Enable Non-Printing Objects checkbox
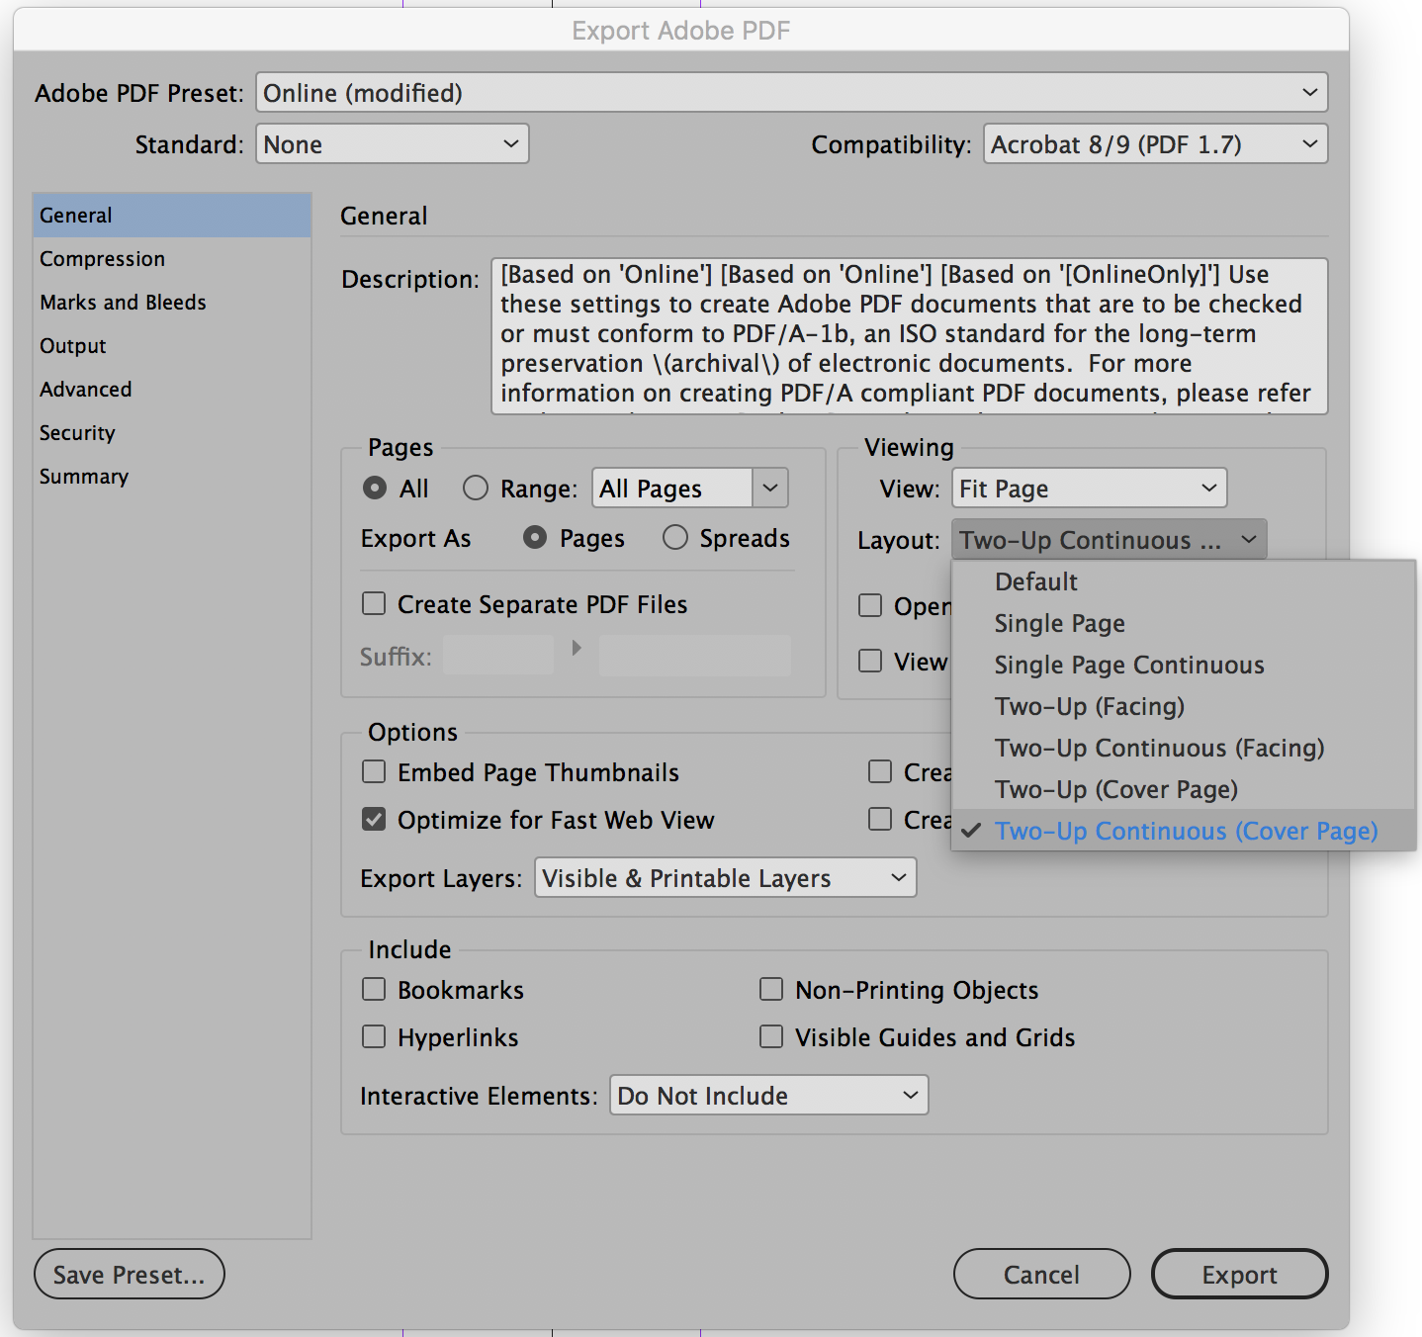Image resolution: width=1422 pixels, height=1337 pixels. tap(771, 989)
